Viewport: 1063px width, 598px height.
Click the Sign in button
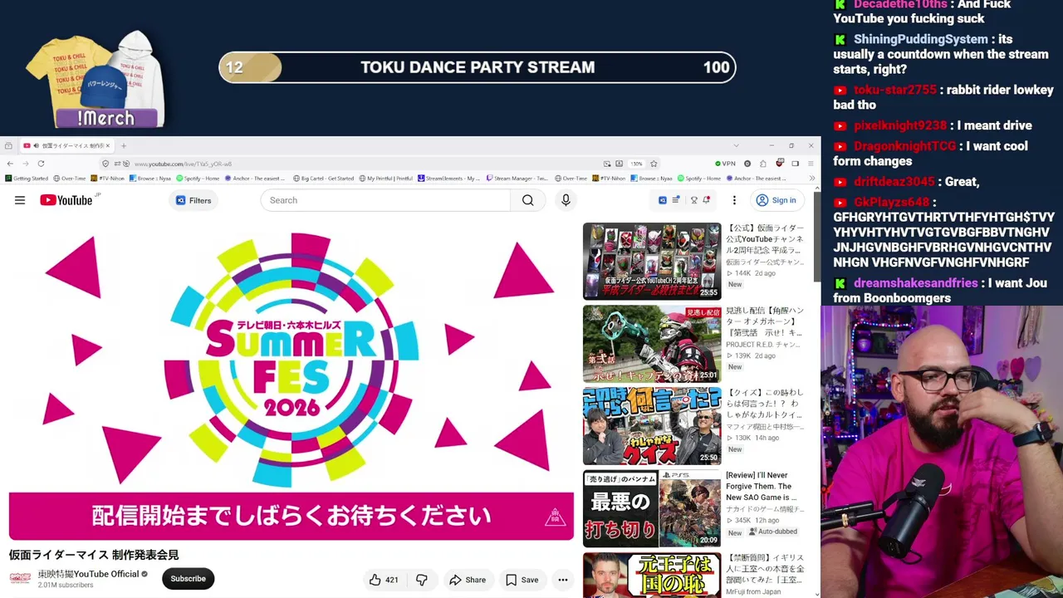click(776, 200)
